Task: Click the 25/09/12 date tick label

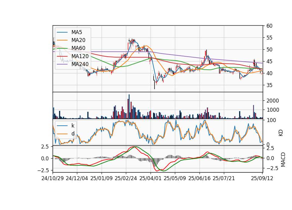Action: coord(262,178)
